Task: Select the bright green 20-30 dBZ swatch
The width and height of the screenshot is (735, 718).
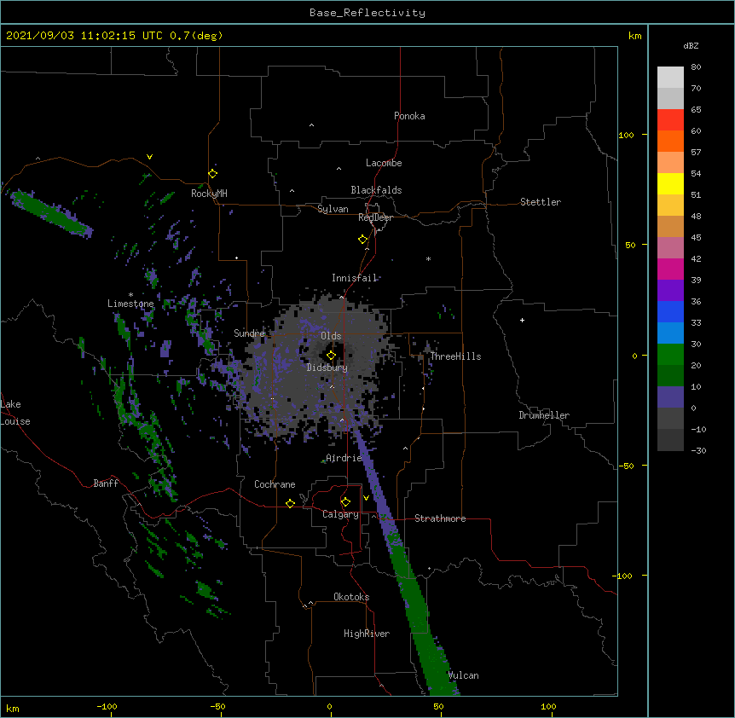Action: [670, 355]
